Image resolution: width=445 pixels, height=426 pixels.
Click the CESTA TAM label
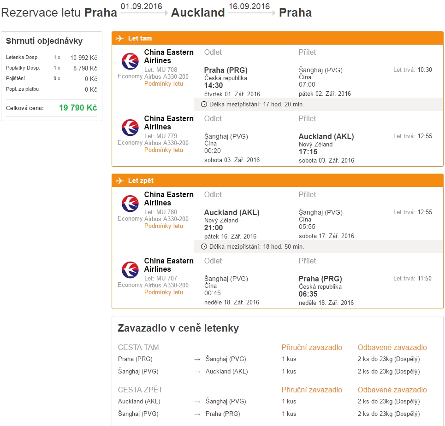pos(138,348)
